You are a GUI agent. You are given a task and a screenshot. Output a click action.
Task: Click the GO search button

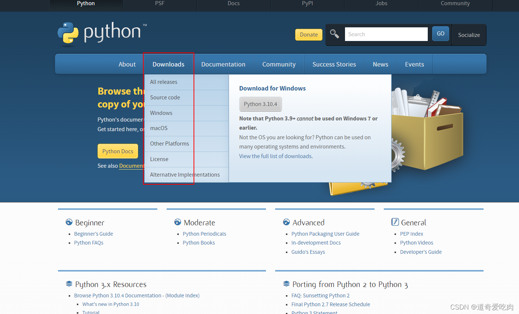coord(441,34)
